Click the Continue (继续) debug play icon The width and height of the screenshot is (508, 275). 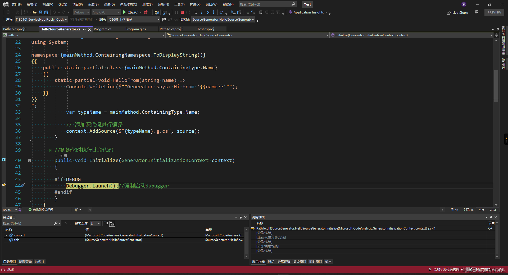click(x=124, y=12)
